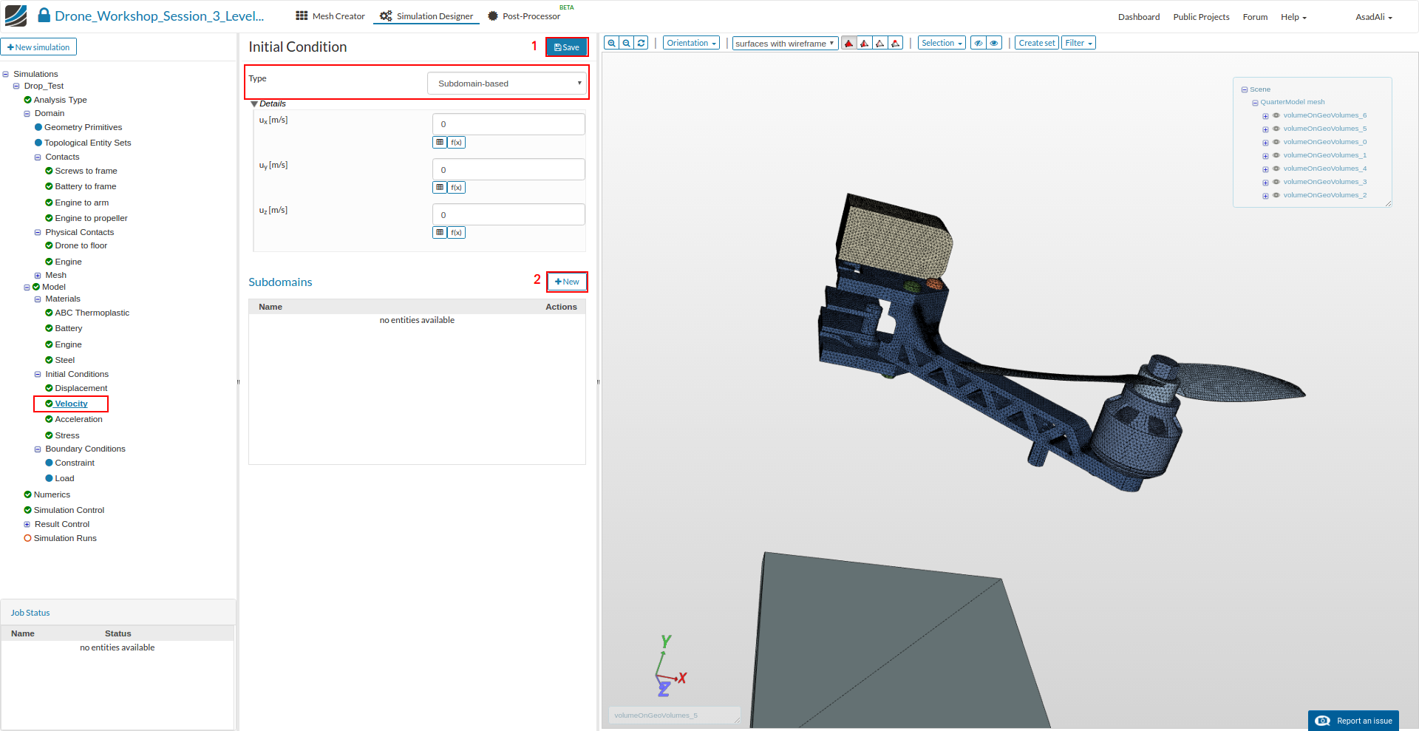Open the f(x) formula editor for uy
Viewport: 1419px width, 731px height.
click(x=457, y=187)
